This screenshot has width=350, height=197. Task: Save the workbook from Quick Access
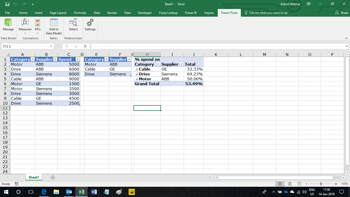[x=7, y=4]
